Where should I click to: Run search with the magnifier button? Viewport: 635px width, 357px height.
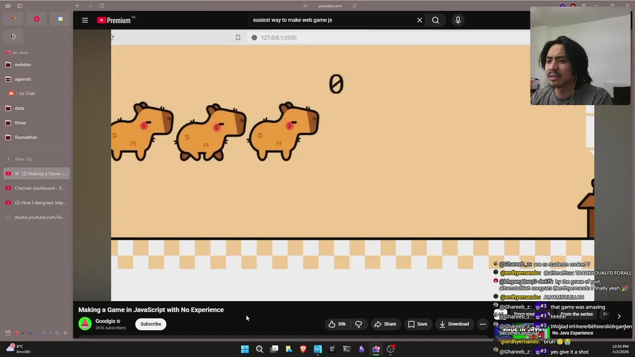436,20
